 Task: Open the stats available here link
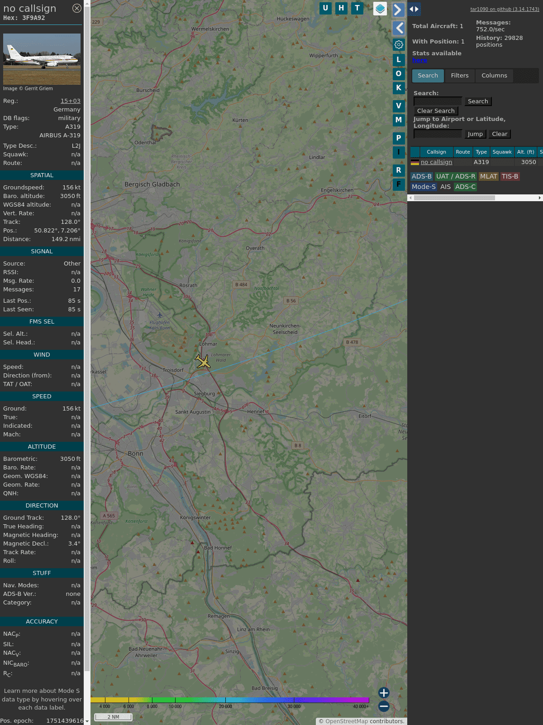click(x=419, y=60)
